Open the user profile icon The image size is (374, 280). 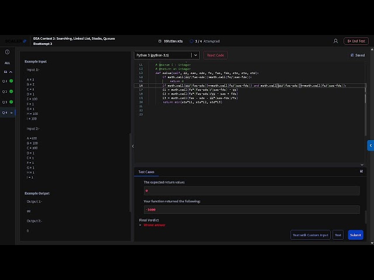[x=335, y=41]
